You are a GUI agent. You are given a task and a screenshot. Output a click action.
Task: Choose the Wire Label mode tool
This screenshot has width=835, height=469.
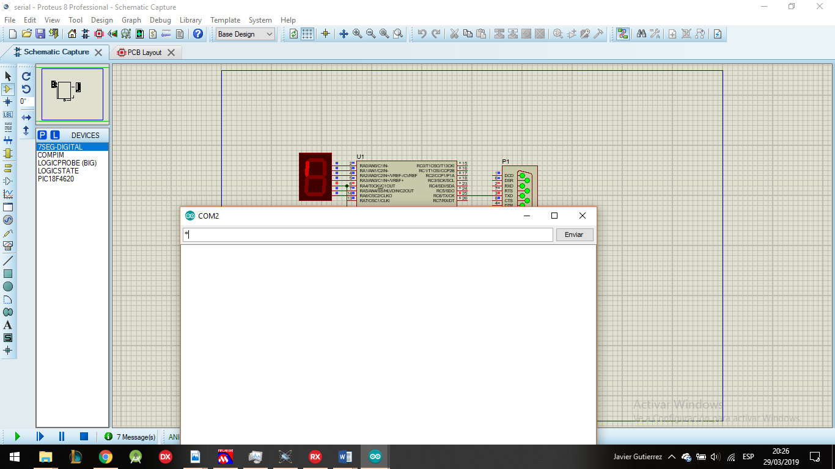click(8, 115)
